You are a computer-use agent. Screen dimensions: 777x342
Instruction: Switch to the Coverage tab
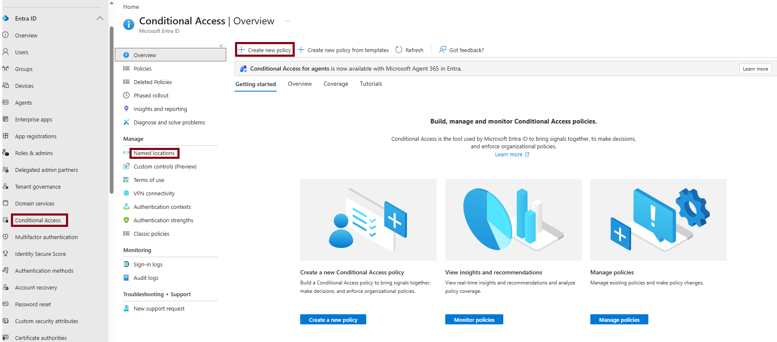(x=336, y=84)
